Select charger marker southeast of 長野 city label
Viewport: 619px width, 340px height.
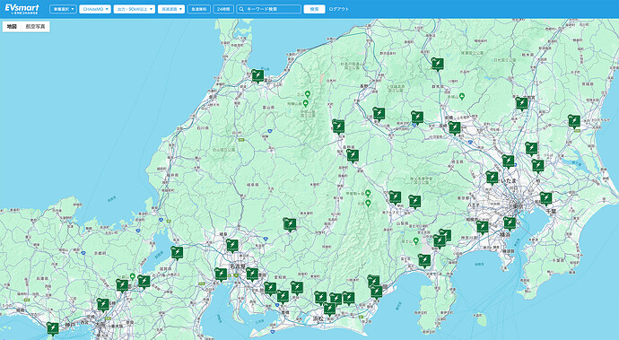point(379,113)
